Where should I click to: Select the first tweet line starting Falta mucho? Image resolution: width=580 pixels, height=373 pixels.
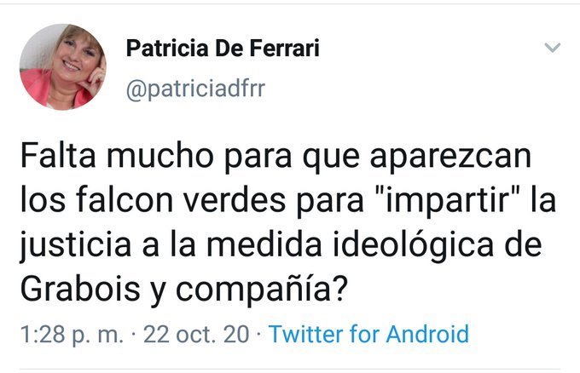(276, 156)
